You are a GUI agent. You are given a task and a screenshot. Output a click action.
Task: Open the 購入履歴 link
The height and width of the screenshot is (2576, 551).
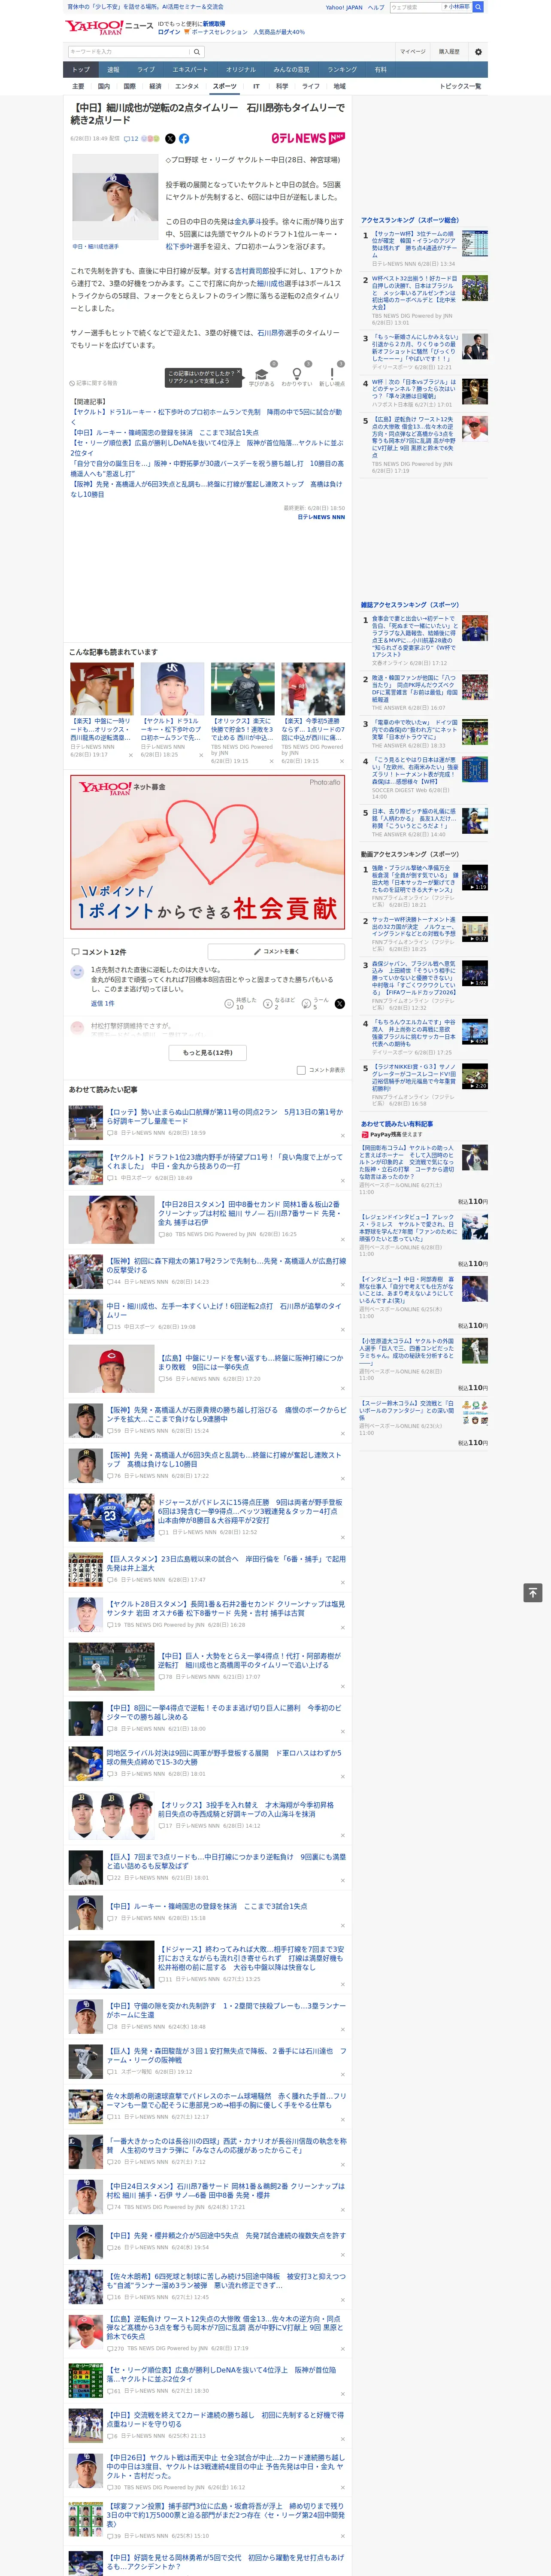click(x=449, y=52)
